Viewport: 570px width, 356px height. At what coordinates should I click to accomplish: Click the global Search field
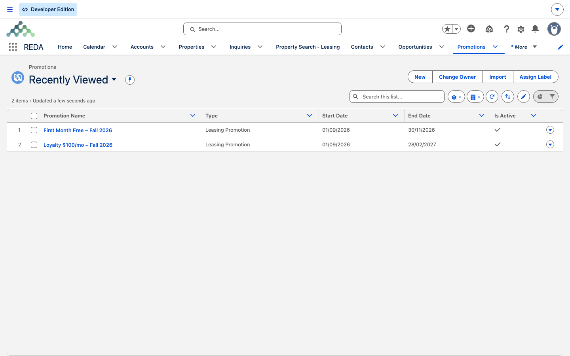click(x=262, y=29)
